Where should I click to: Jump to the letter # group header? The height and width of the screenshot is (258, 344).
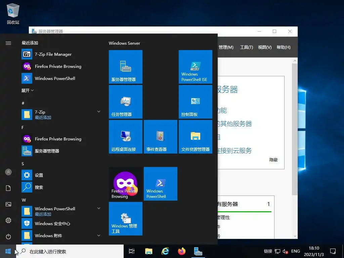click(x=23, y=103)
